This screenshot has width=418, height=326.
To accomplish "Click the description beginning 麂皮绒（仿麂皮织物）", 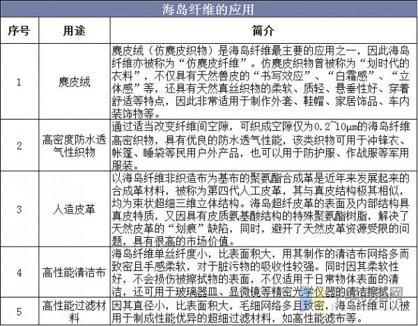I will (x=263, y=81).
